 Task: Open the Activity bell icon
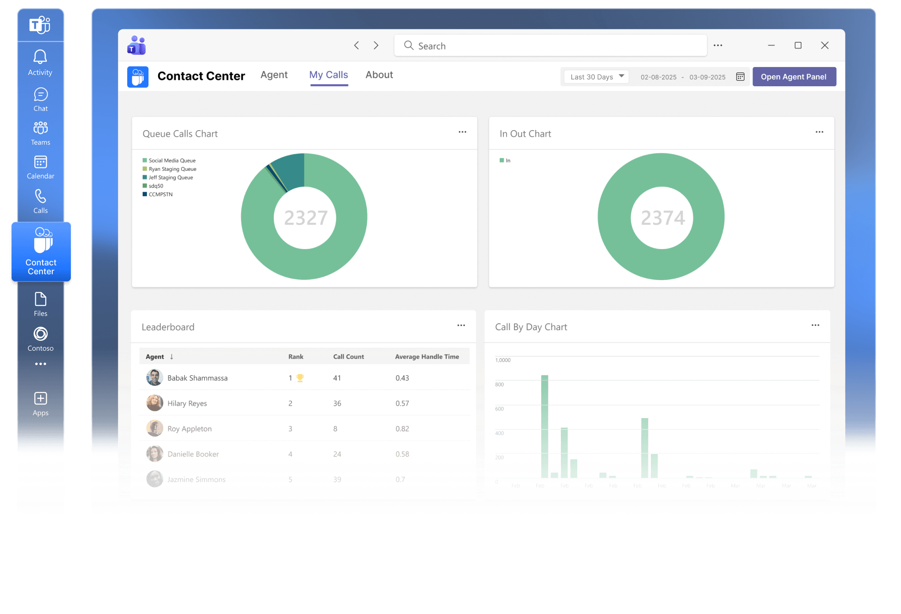click(x=40, y=57)
